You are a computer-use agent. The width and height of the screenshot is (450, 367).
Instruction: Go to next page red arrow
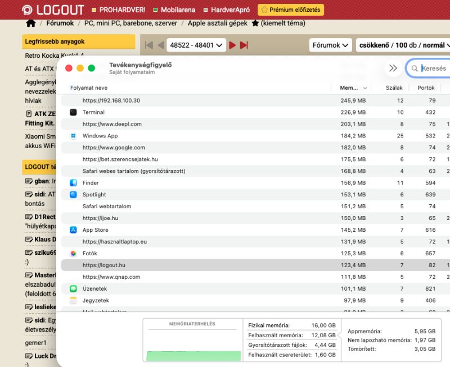[232, 45]
